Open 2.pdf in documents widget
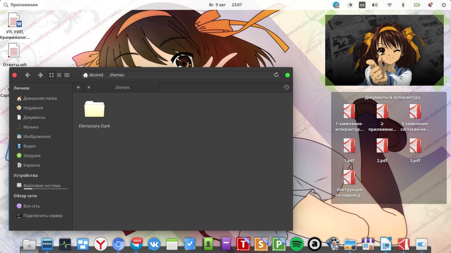 (x=382, y=150)
